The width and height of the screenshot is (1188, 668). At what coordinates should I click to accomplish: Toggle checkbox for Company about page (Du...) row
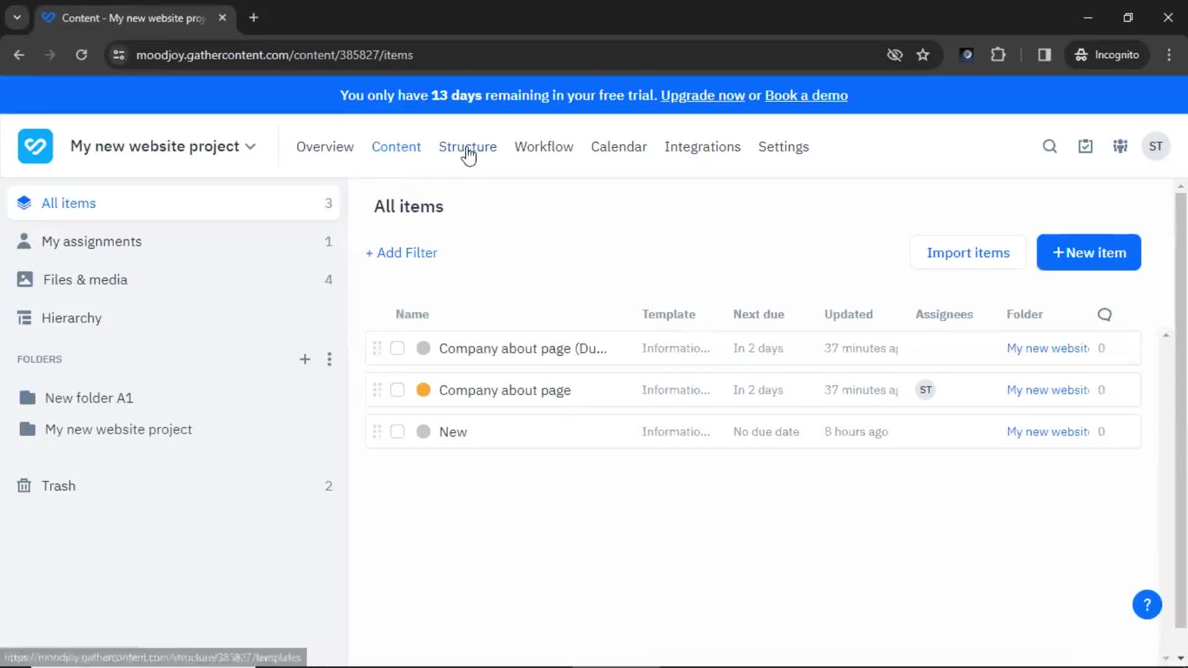pos(397,348)
